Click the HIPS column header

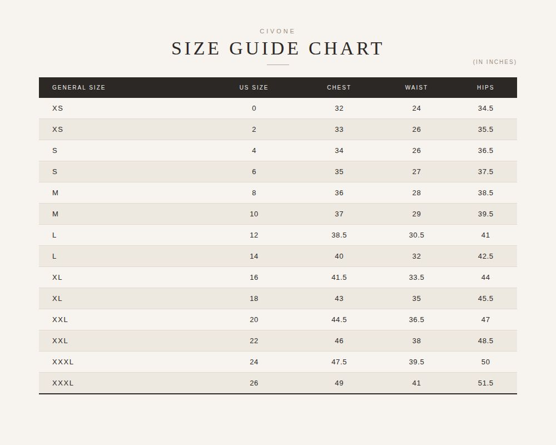click(485, 87)
